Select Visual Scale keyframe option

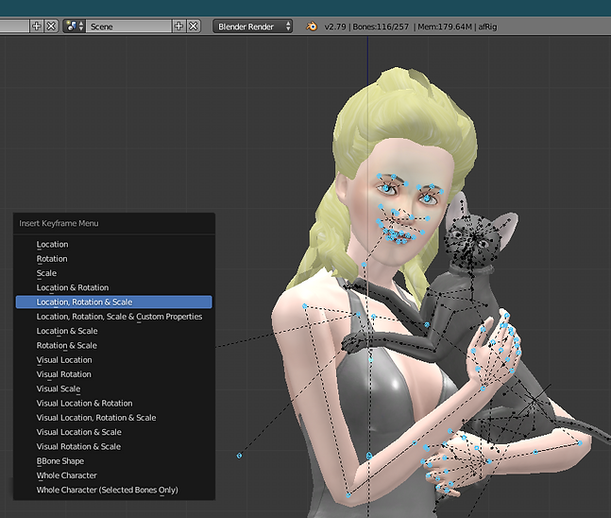click(x=113, y=388)
